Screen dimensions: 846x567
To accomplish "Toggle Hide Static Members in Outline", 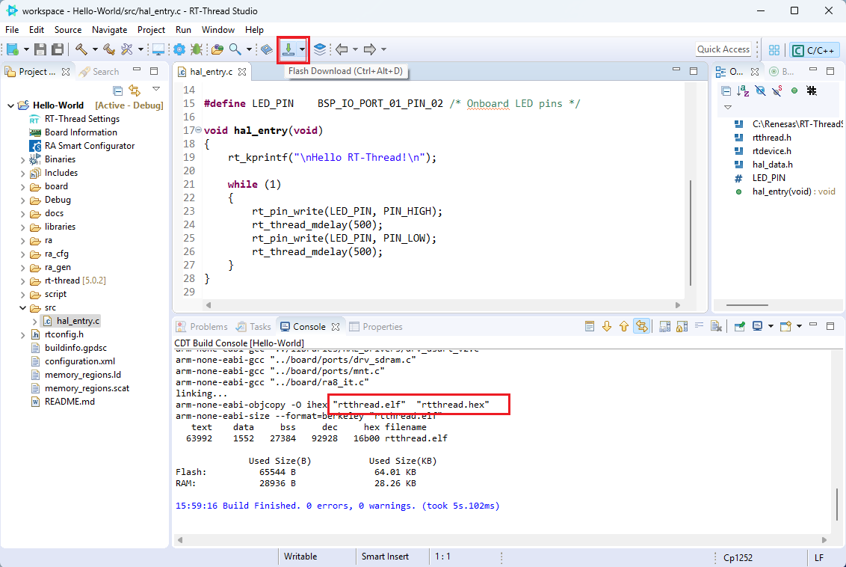I will click(x=777, y=91).
